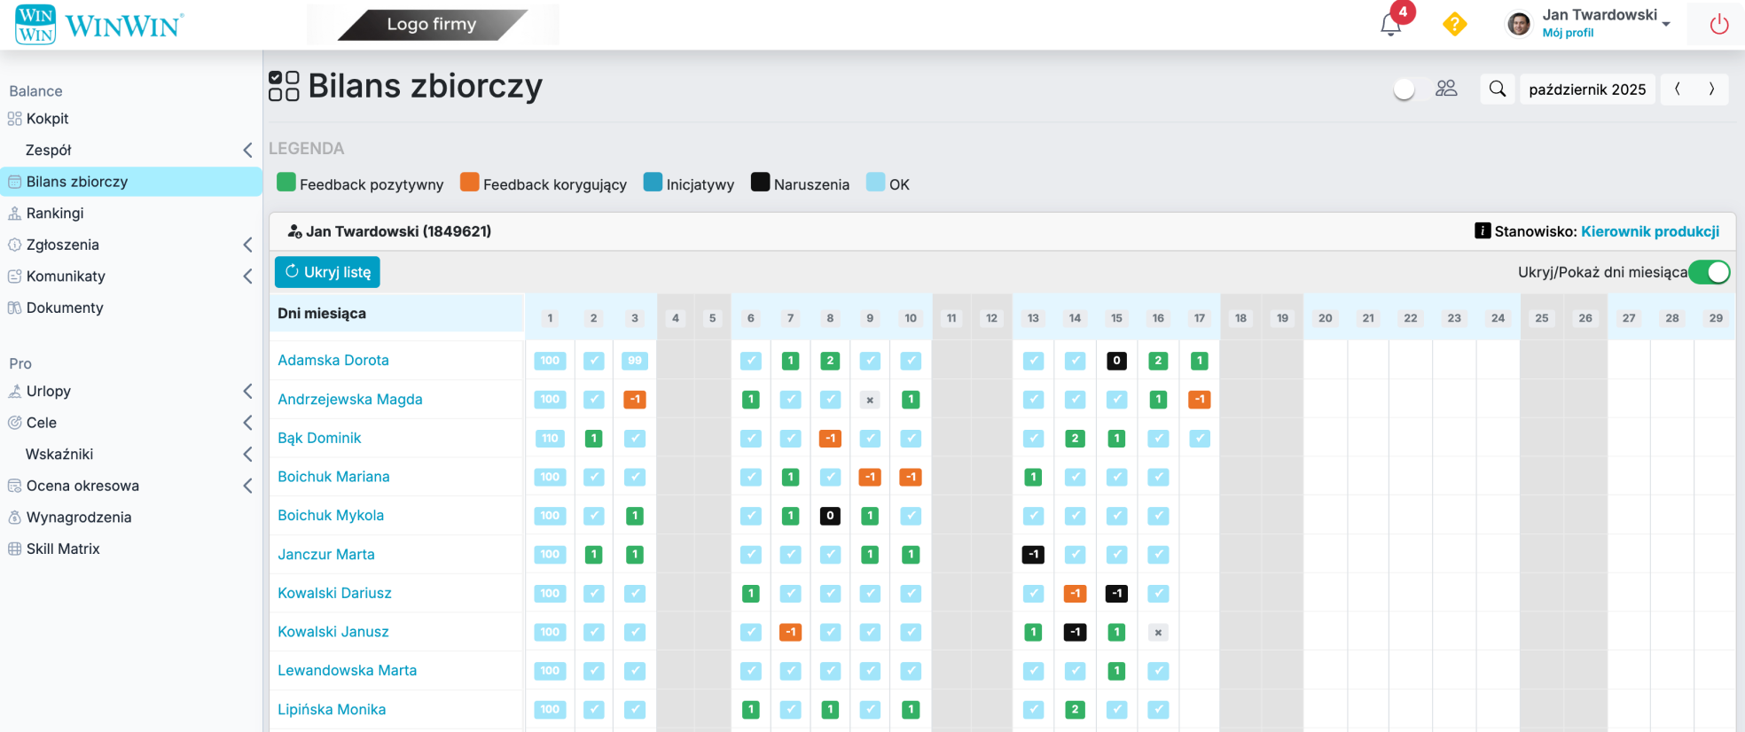This screenshot has height=732, width=1745.
Task: Go to previous month arrow
Action: [1677, 89]
